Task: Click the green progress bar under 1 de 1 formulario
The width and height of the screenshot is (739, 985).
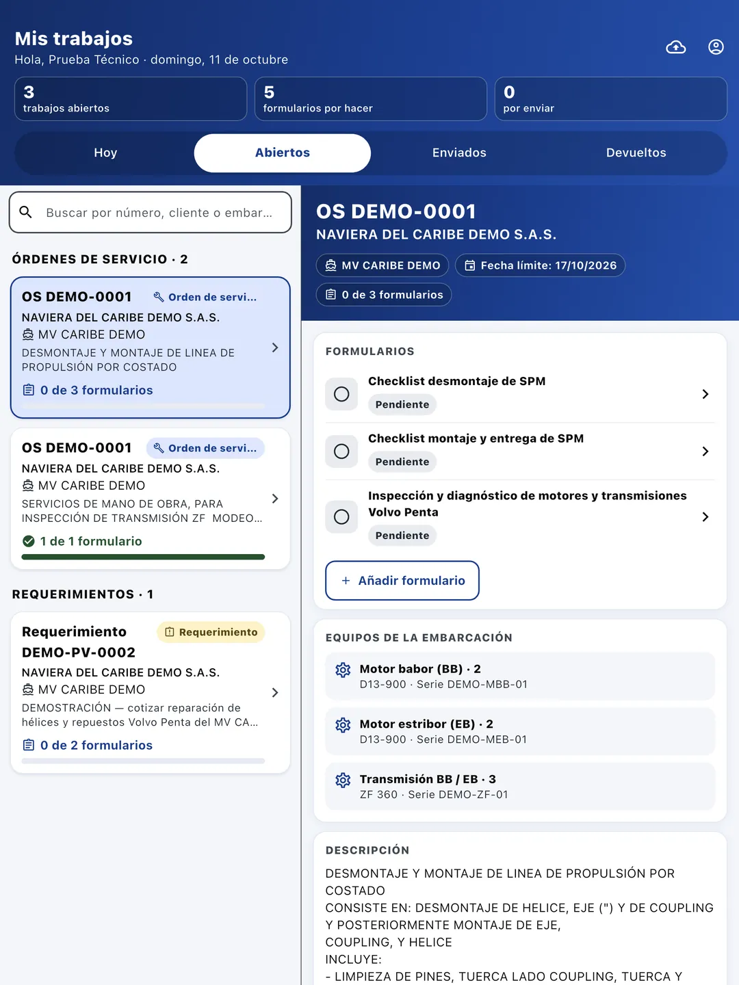Action: point(143,557)
